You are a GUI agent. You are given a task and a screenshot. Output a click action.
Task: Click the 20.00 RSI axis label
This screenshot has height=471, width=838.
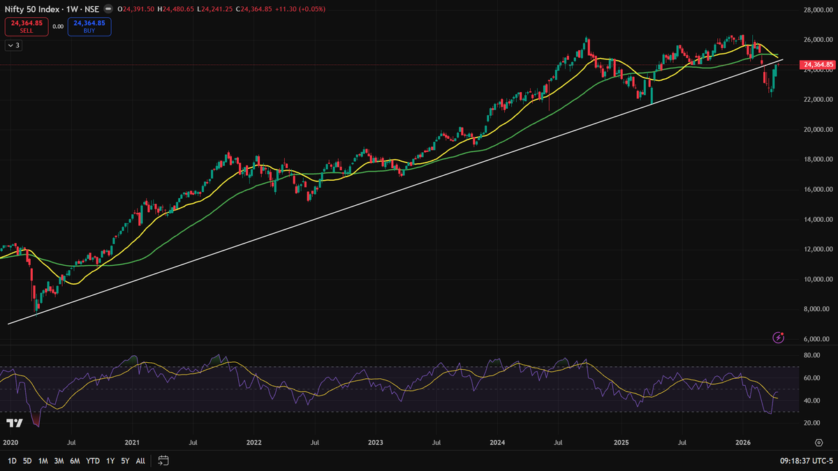coord(811,423)
